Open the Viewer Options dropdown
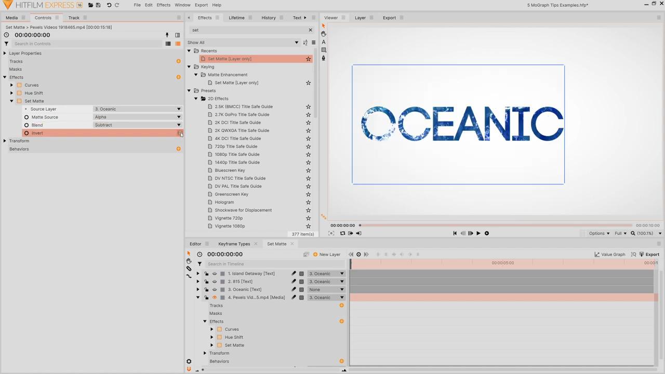Viewport: 665px width, 374px height. tap(599, 233)
